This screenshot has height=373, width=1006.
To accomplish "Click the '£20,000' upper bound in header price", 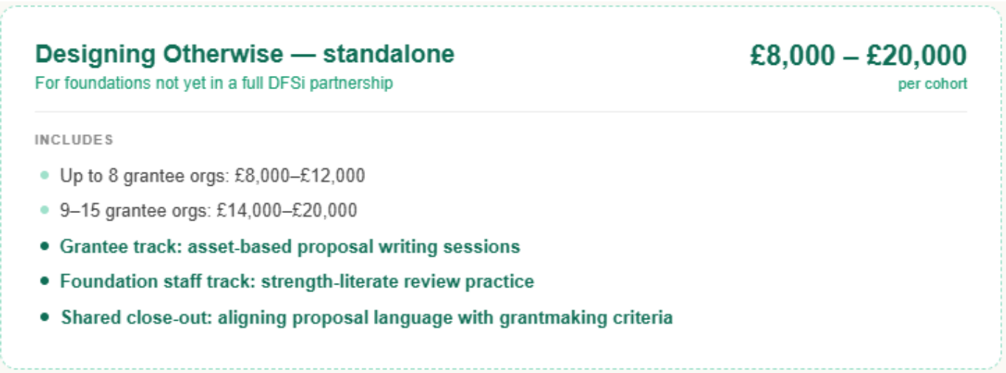I will 916,55.
